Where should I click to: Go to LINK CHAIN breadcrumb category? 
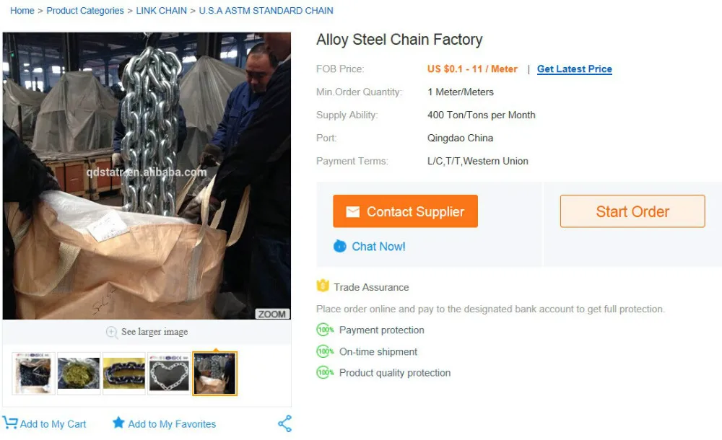[161, 11]
